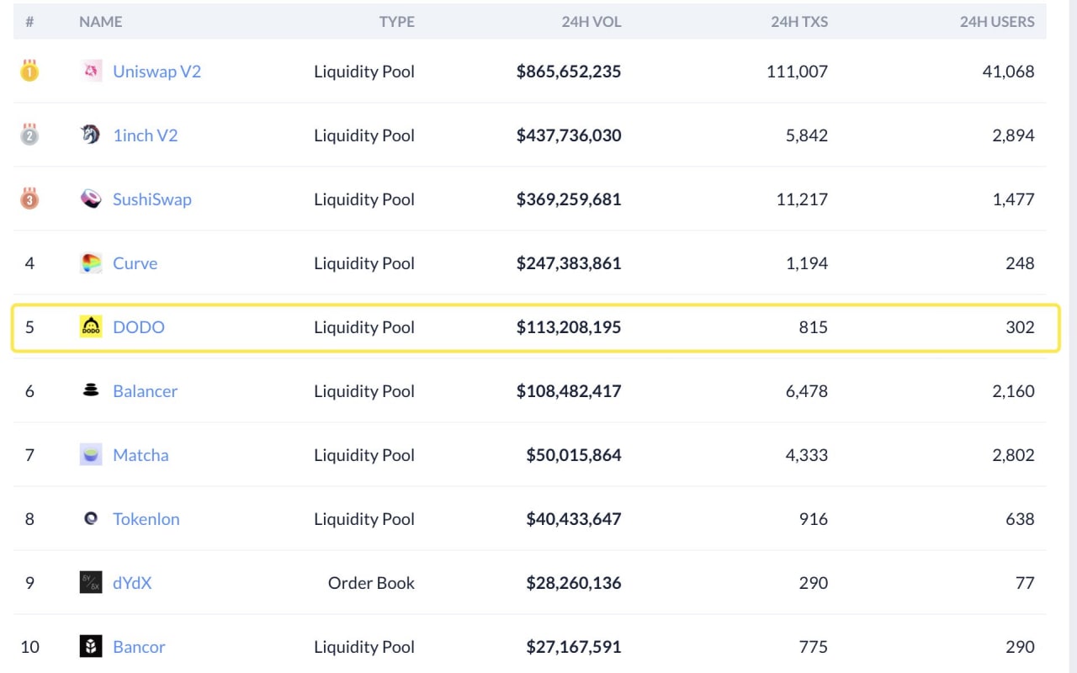Screen dimensions: 1077x673
Task: Click the 5,842 transactions cell
Action: click(x=807, y=135)
